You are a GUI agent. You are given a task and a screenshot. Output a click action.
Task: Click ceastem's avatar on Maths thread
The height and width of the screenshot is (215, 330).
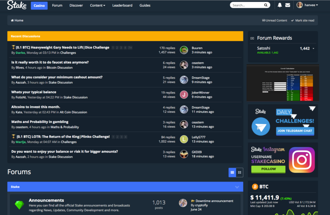[x=184, y=124]
